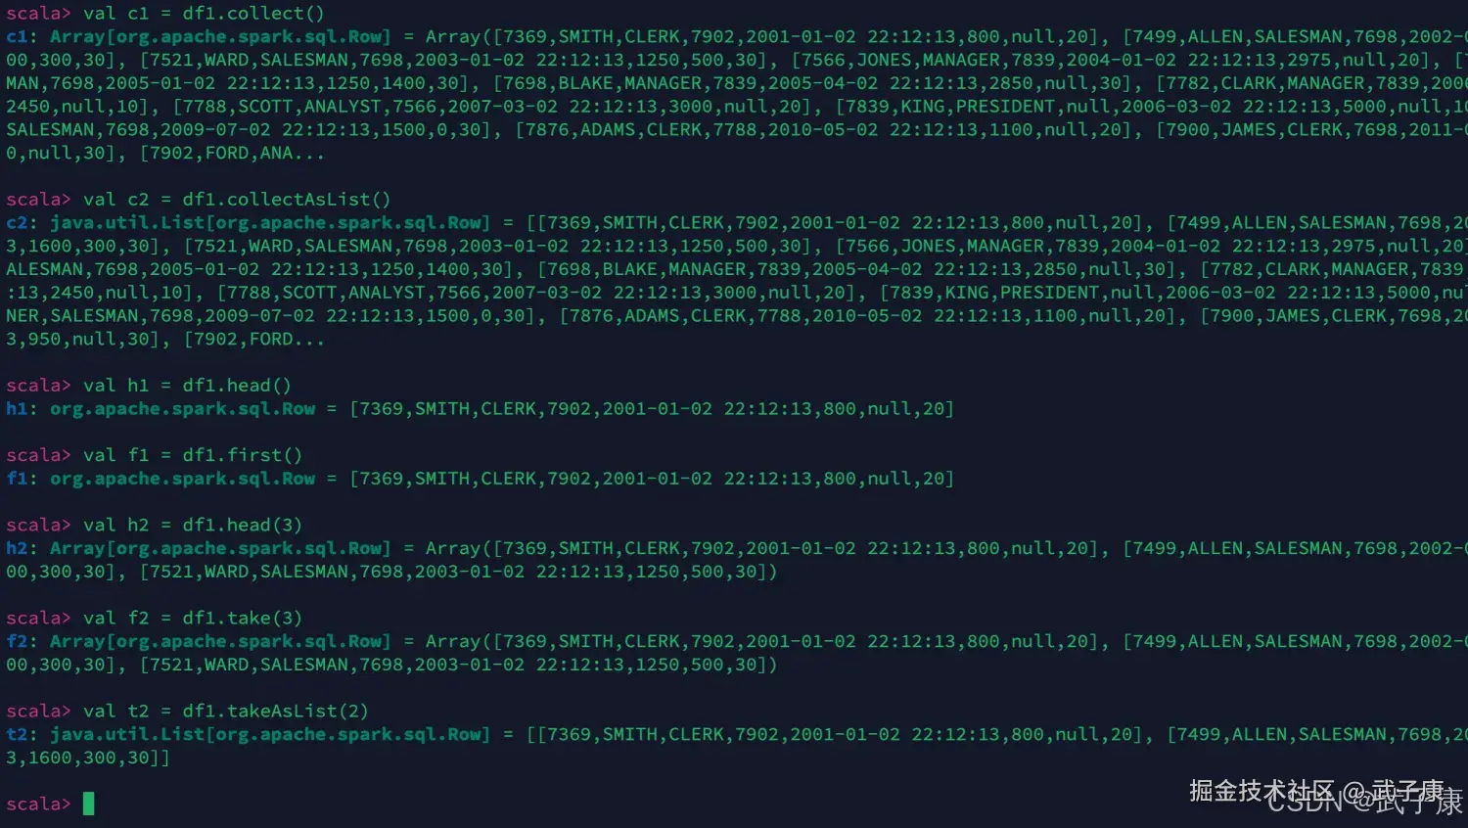Viewport: 1468px width, 828px height.
Task: Click the 'java.util.List' type in the t2 output
Action: pos(127,735)
